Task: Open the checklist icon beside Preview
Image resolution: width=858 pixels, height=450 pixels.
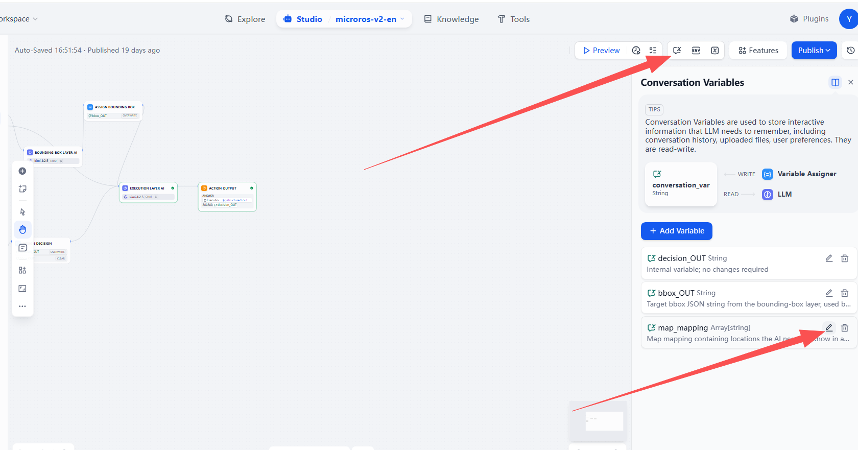Action: [x=653, y=51]
